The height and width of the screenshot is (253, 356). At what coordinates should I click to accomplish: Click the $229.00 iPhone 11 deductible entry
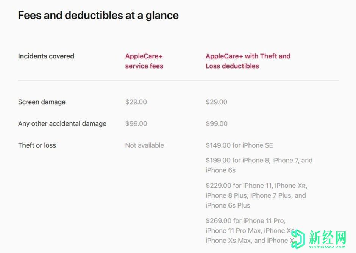coord(256,195)
